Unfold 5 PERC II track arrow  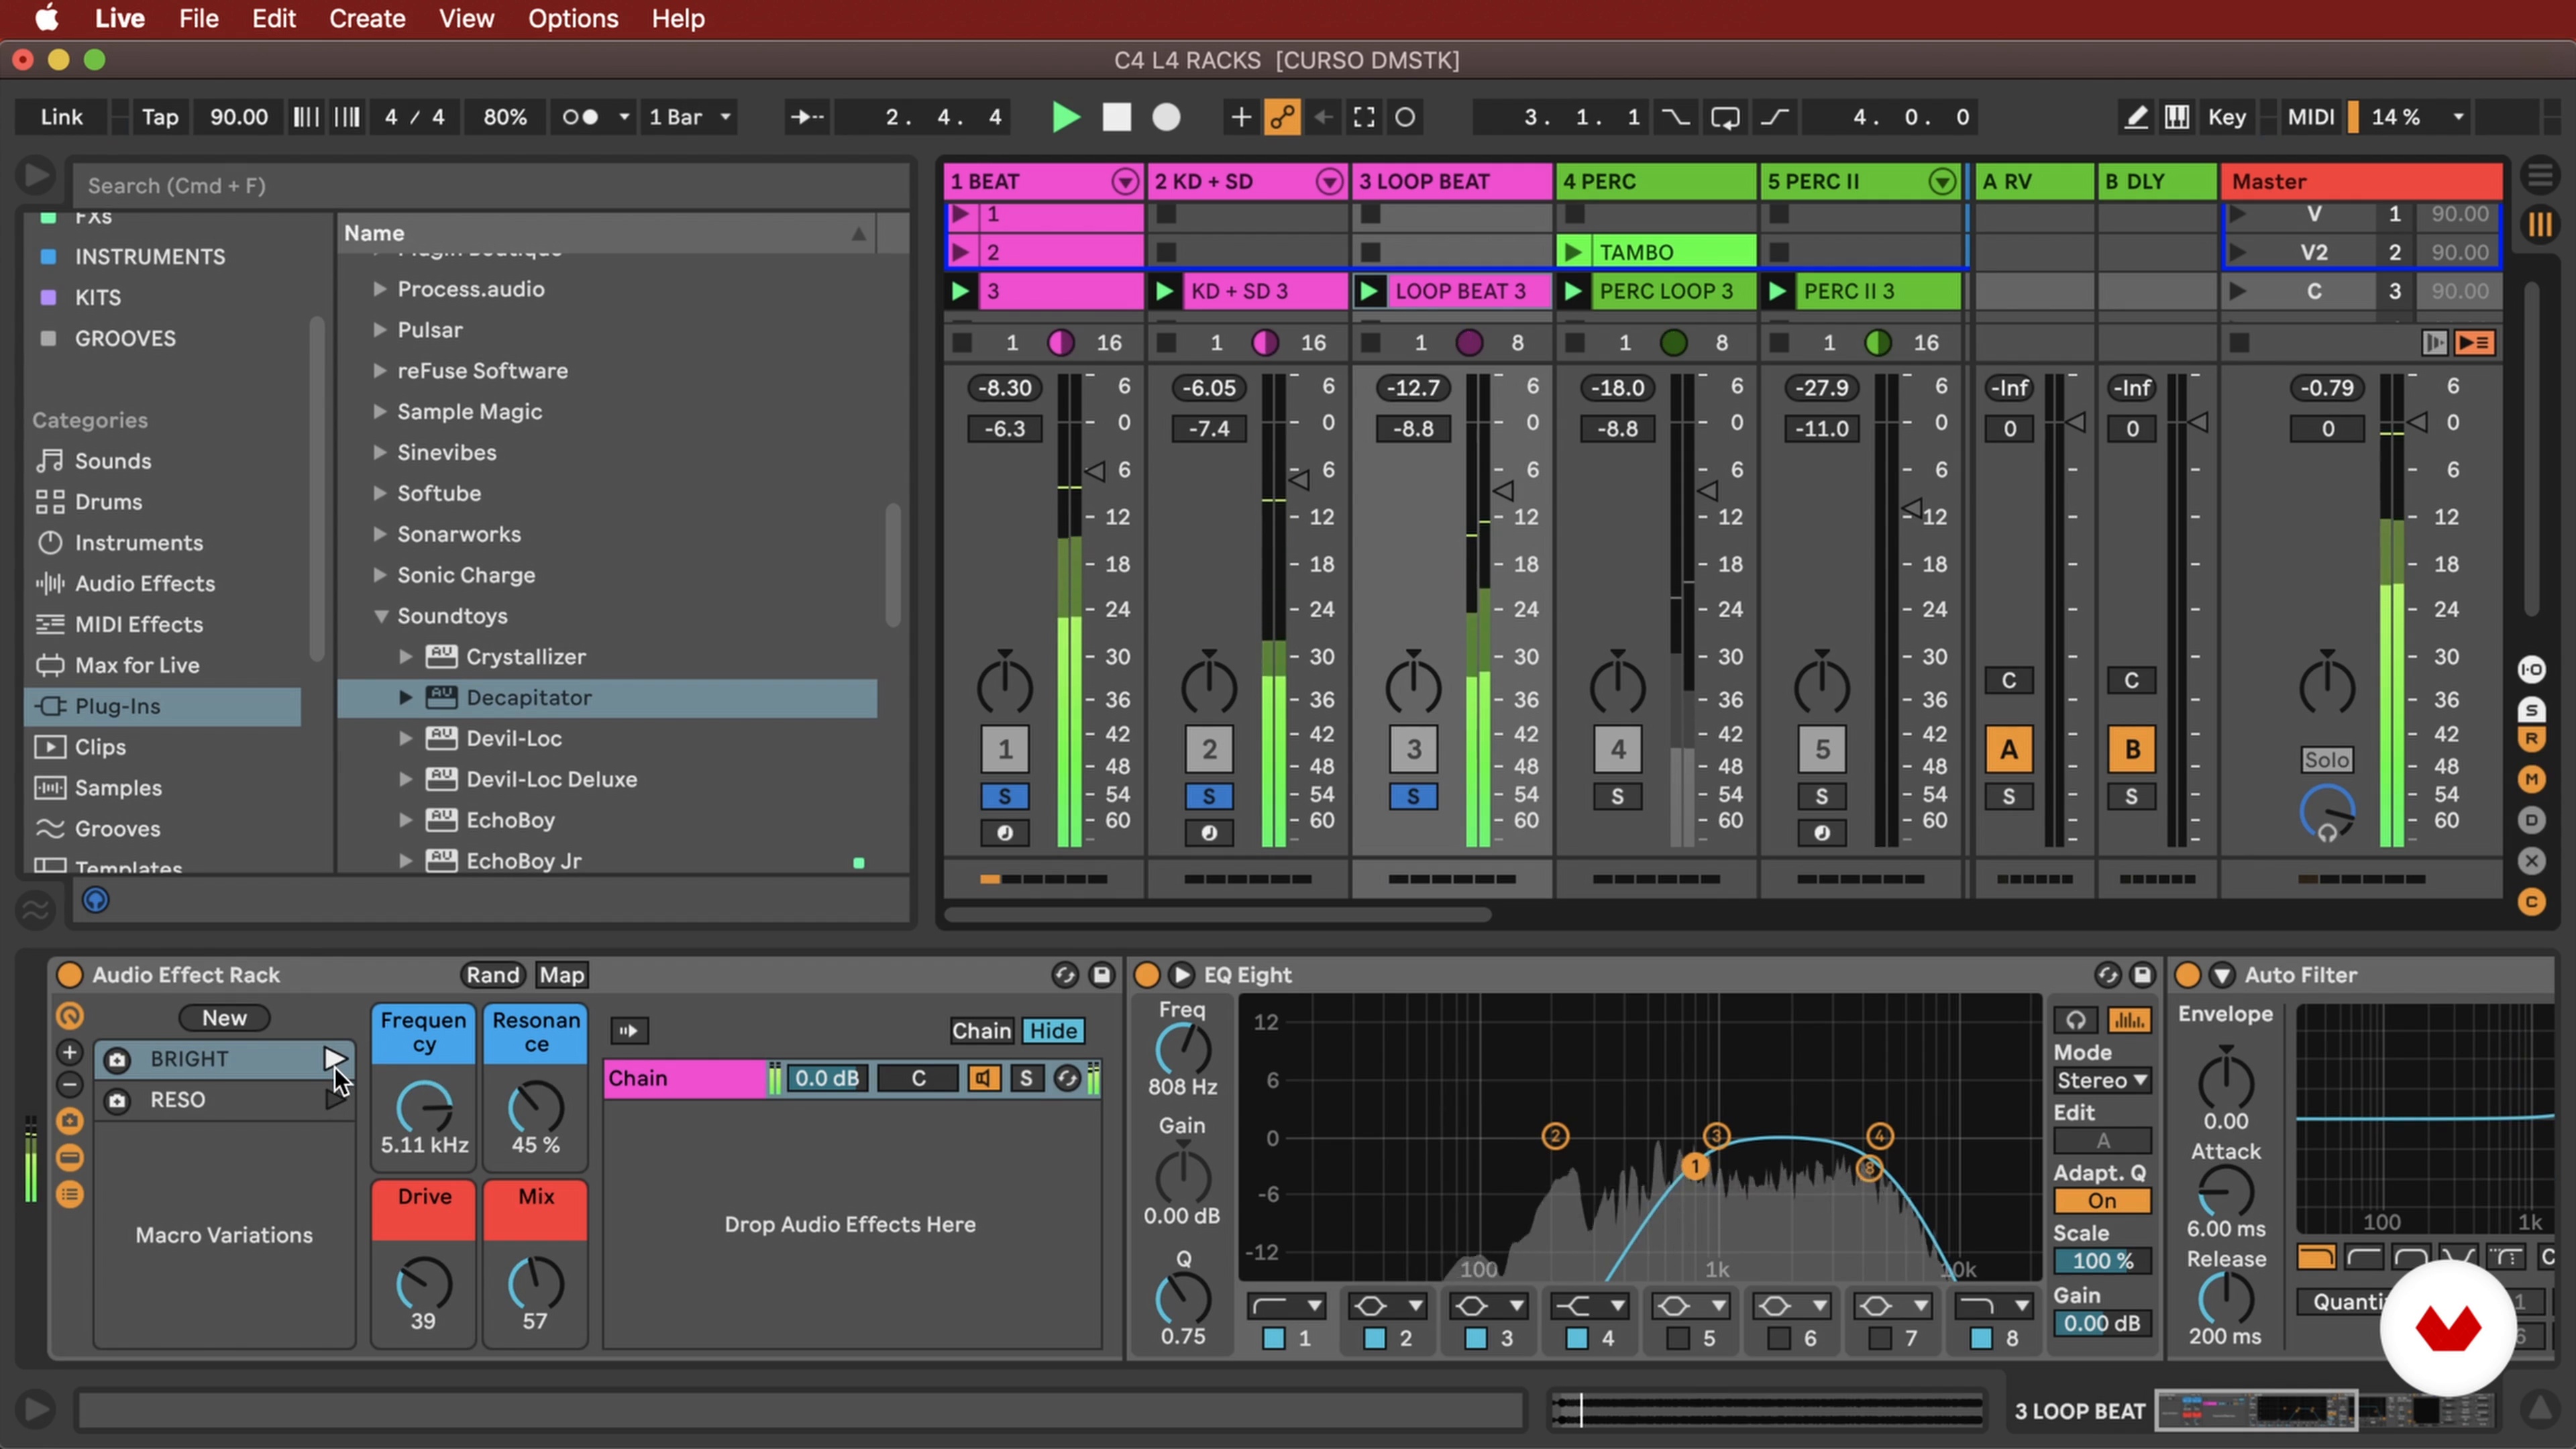1941,181
